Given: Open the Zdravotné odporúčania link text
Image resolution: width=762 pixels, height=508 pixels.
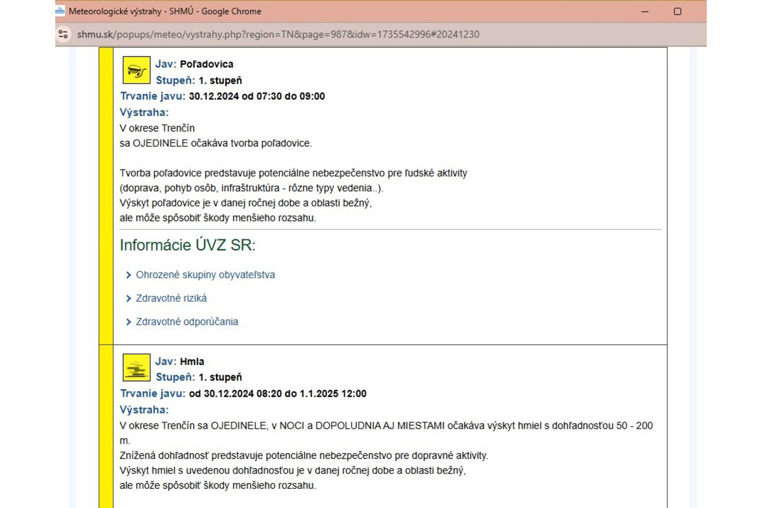Looking at the screenshot, I should click(187, 322).
